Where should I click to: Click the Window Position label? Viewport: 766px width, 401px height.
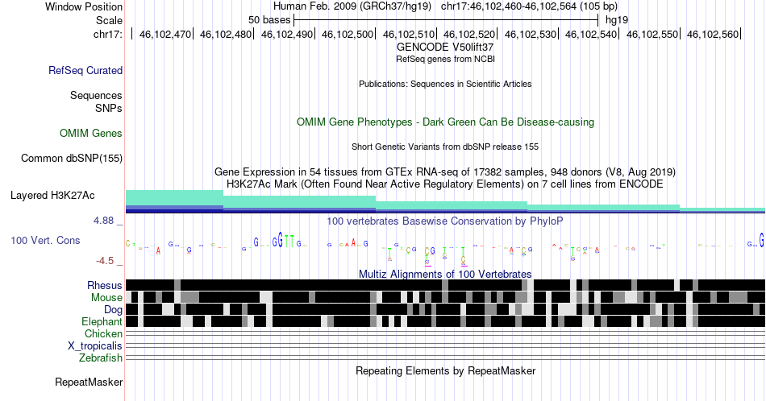84,6
